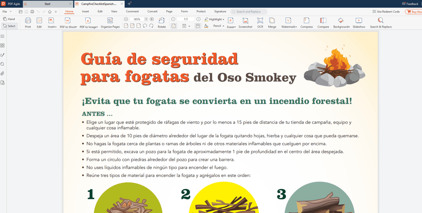Viewport: 422px width, 213px height.
Task: Rotate the current page
Action: [x=162, y=22]
